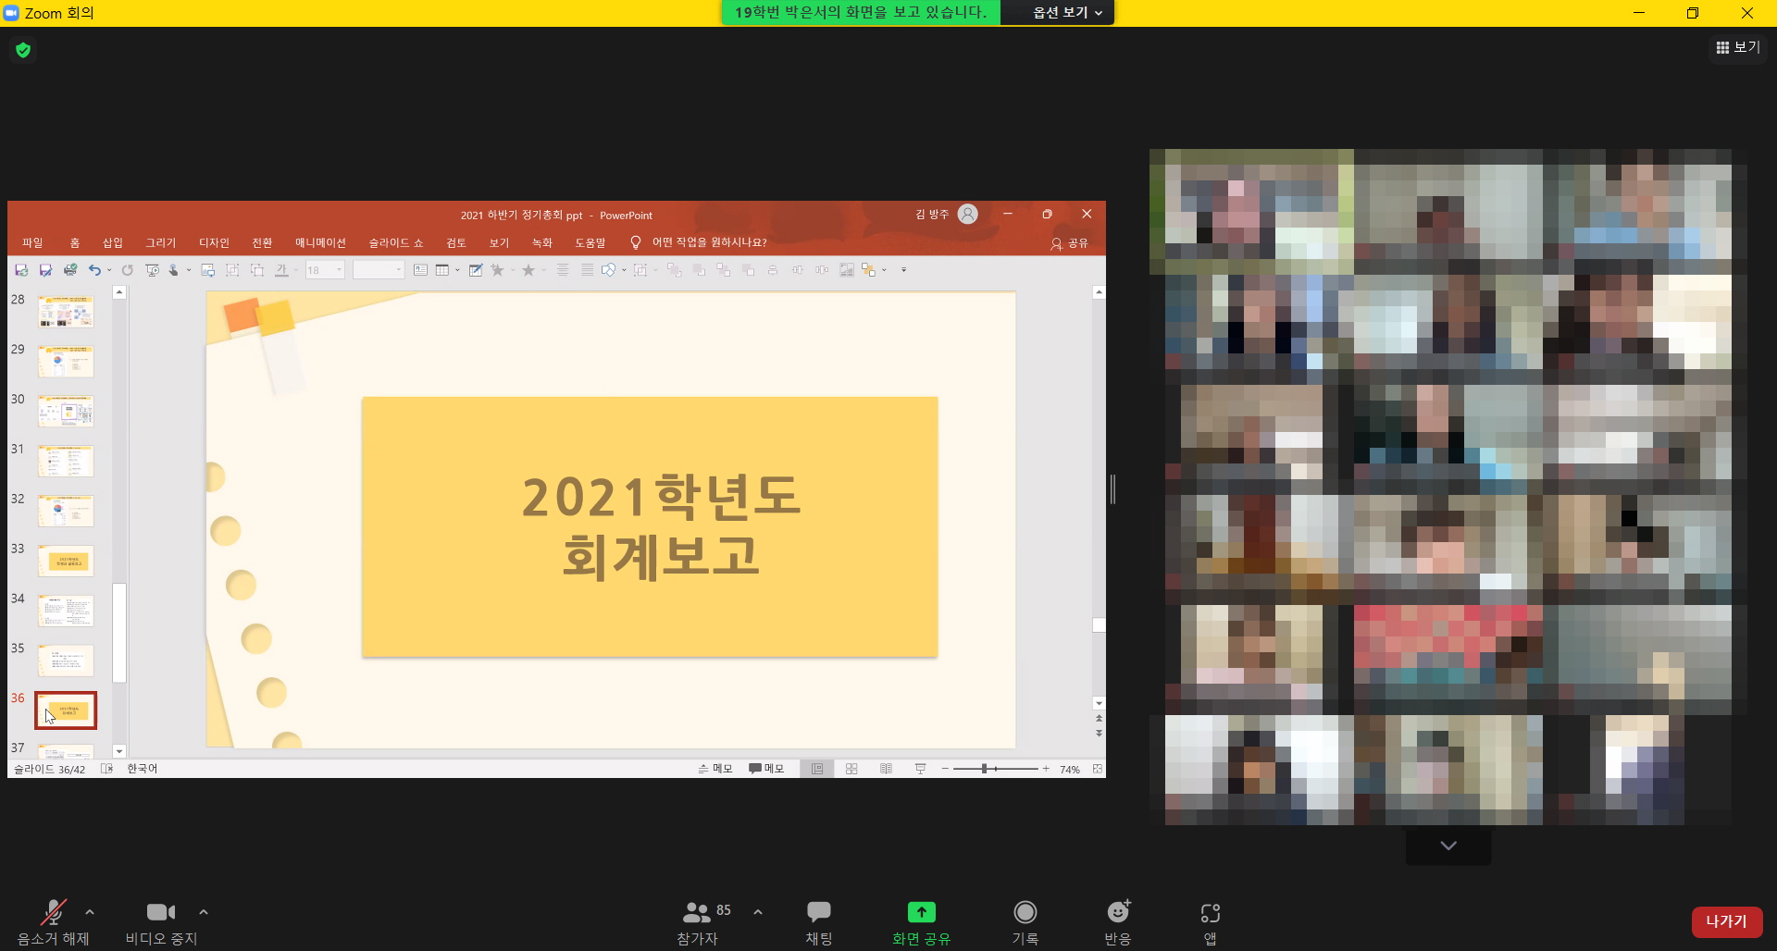Image resolution: width=1777 pixels, height=951 pixels.
Task: Click the green encryption shield icon
Action: tap(23, 50)
